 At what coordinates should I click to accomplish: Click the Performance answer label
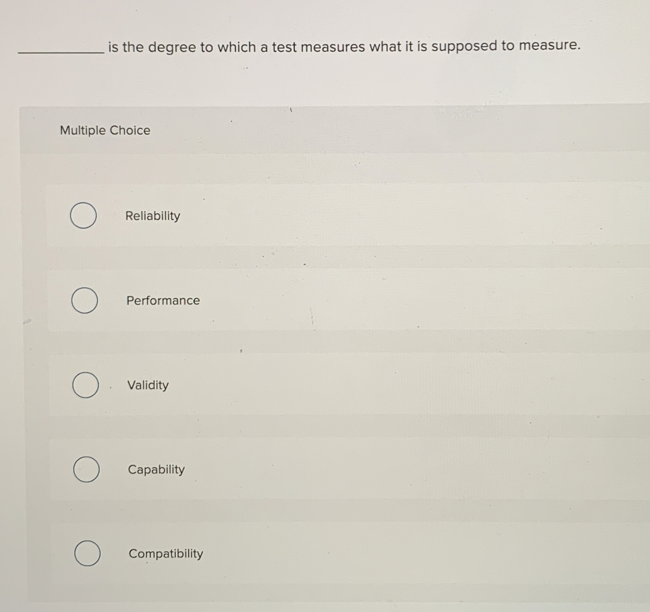point(163,301)
